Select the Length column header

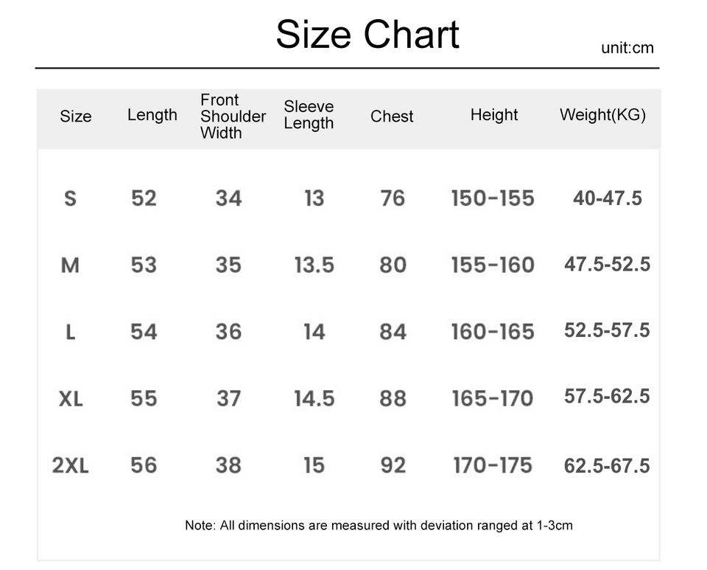coord(152,116)
